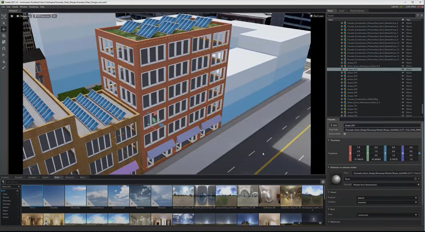425x232 pixels.
Task: Open the material None dropdown
Action: [x=381, y=179]
